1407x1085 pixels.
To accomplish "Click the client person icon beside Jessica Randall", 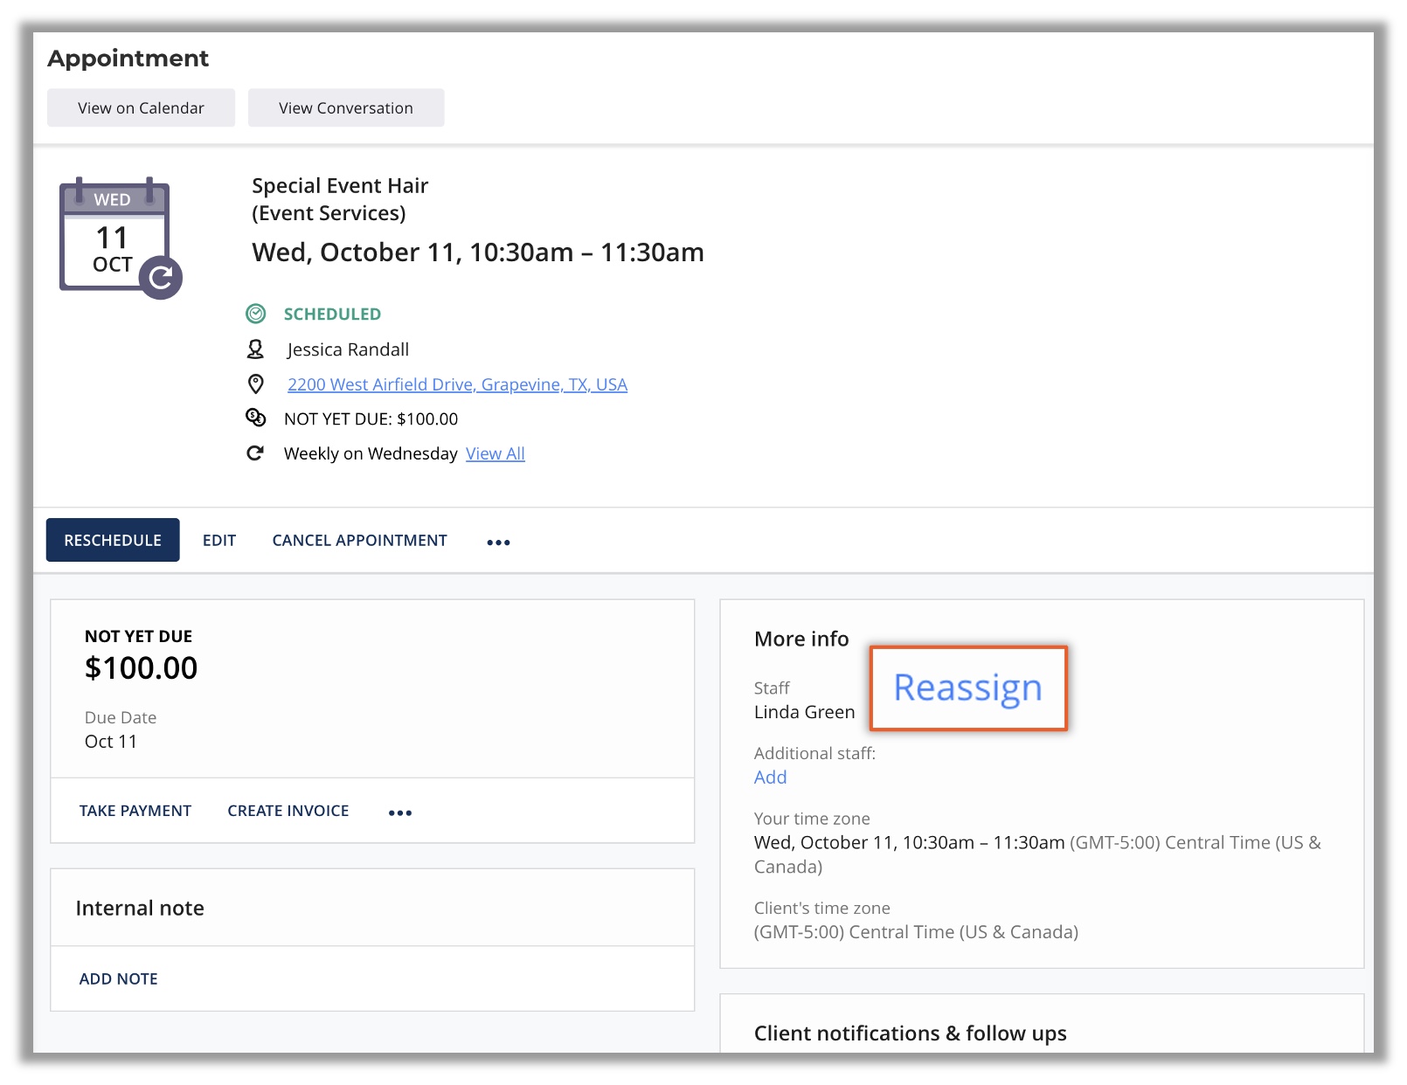I will (255, 349).
